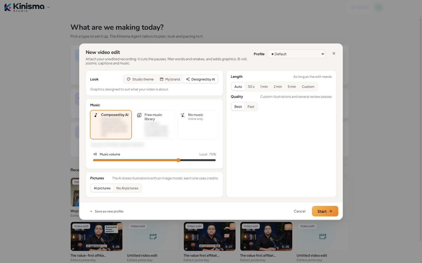This screenshot has height=263, width=422.
Task: Select the Studio theme look
Action: tap(140, 79)
